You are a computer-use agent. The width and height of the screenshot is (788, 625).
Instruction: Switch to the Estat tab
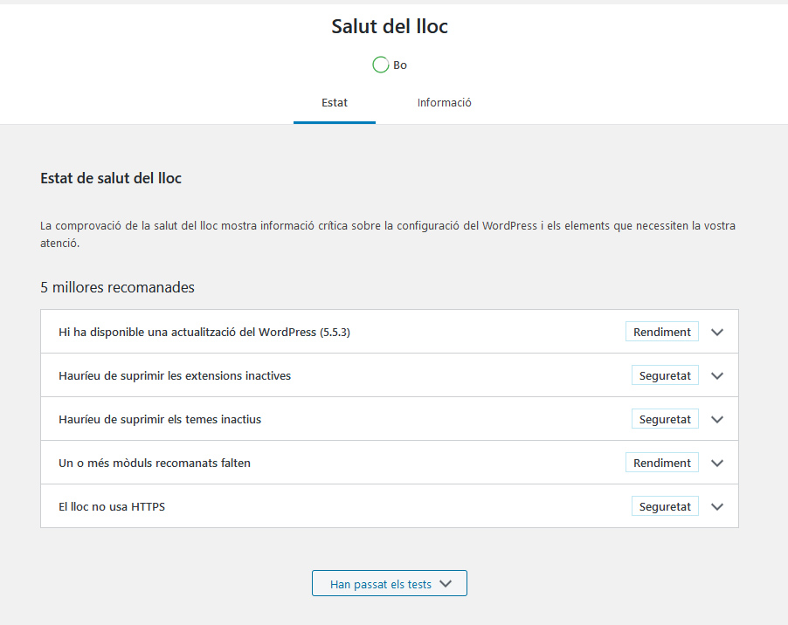click(x=334, y=103)
